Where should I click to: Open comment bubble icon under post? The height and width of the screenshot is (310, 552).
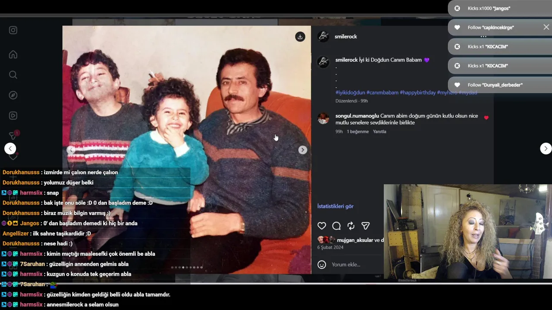(336, 226)
